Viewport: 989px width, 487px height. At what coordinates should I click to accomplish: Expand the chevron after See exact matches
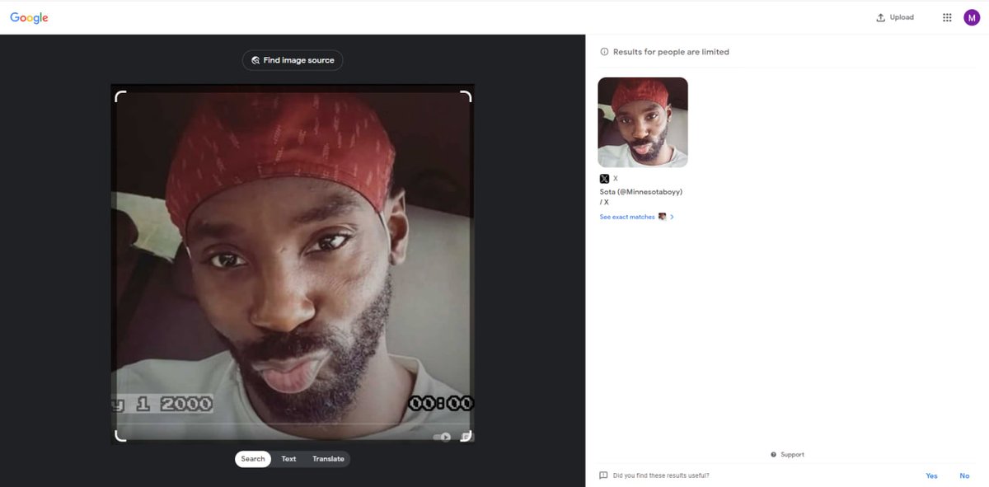[x=673, y=216]
